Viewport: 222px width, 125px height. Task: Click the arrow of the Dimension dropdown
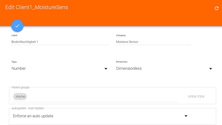[x=210, y=69]
